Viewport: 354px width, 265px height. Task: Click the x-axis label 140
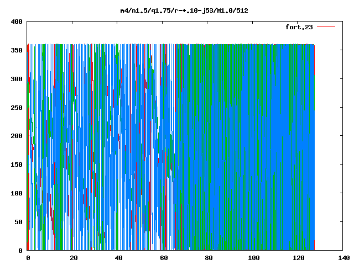pyautogui.click(x=344, y=258)
